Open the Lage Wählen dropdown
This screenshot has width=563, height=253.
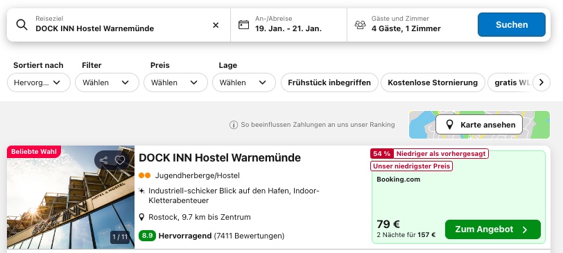pyautogui.click(x=244, y=82)
